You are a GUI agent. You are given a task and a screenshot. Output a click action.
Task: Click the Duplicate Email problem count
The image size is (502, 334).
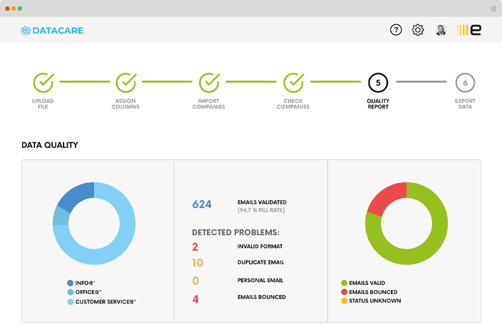(198, 263)
